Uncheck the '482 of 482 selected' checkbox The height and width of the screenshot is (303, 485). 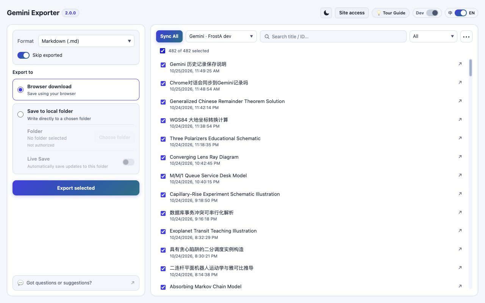pyautogui.click(x=163, y=51)
